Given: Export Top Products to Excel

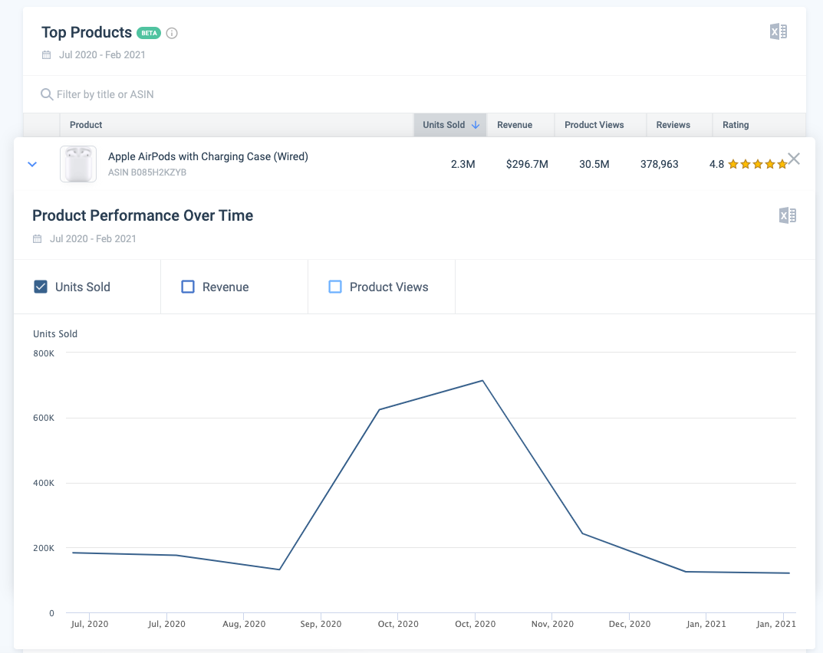Looking at the screenshot, I should [779, 31].
